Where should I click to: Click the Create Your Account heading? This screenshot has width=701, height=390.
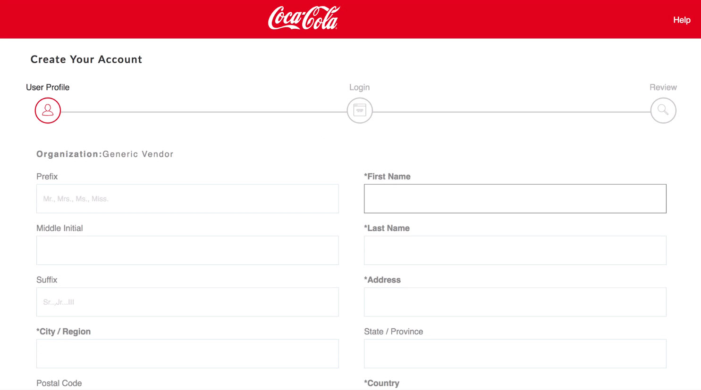[86, 59]
